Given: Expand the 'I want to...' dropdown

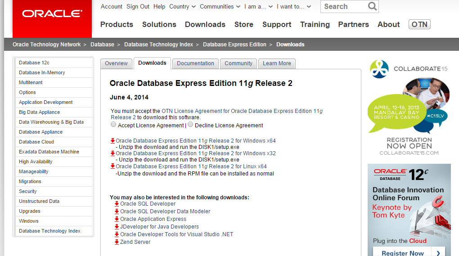Looking at the screenshot, I should [293, 6].
